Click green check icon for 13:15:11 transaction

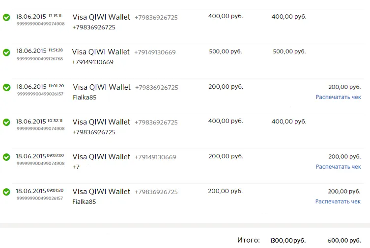tap(6, 18)
